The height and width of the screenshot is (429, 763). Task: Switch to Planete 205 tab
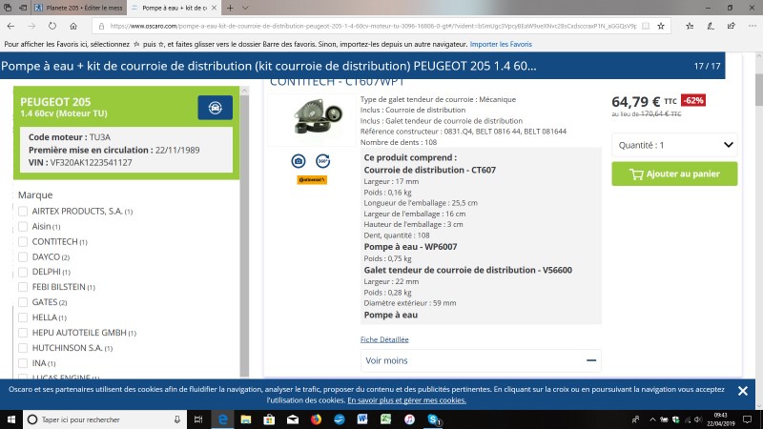click(79, 8)
